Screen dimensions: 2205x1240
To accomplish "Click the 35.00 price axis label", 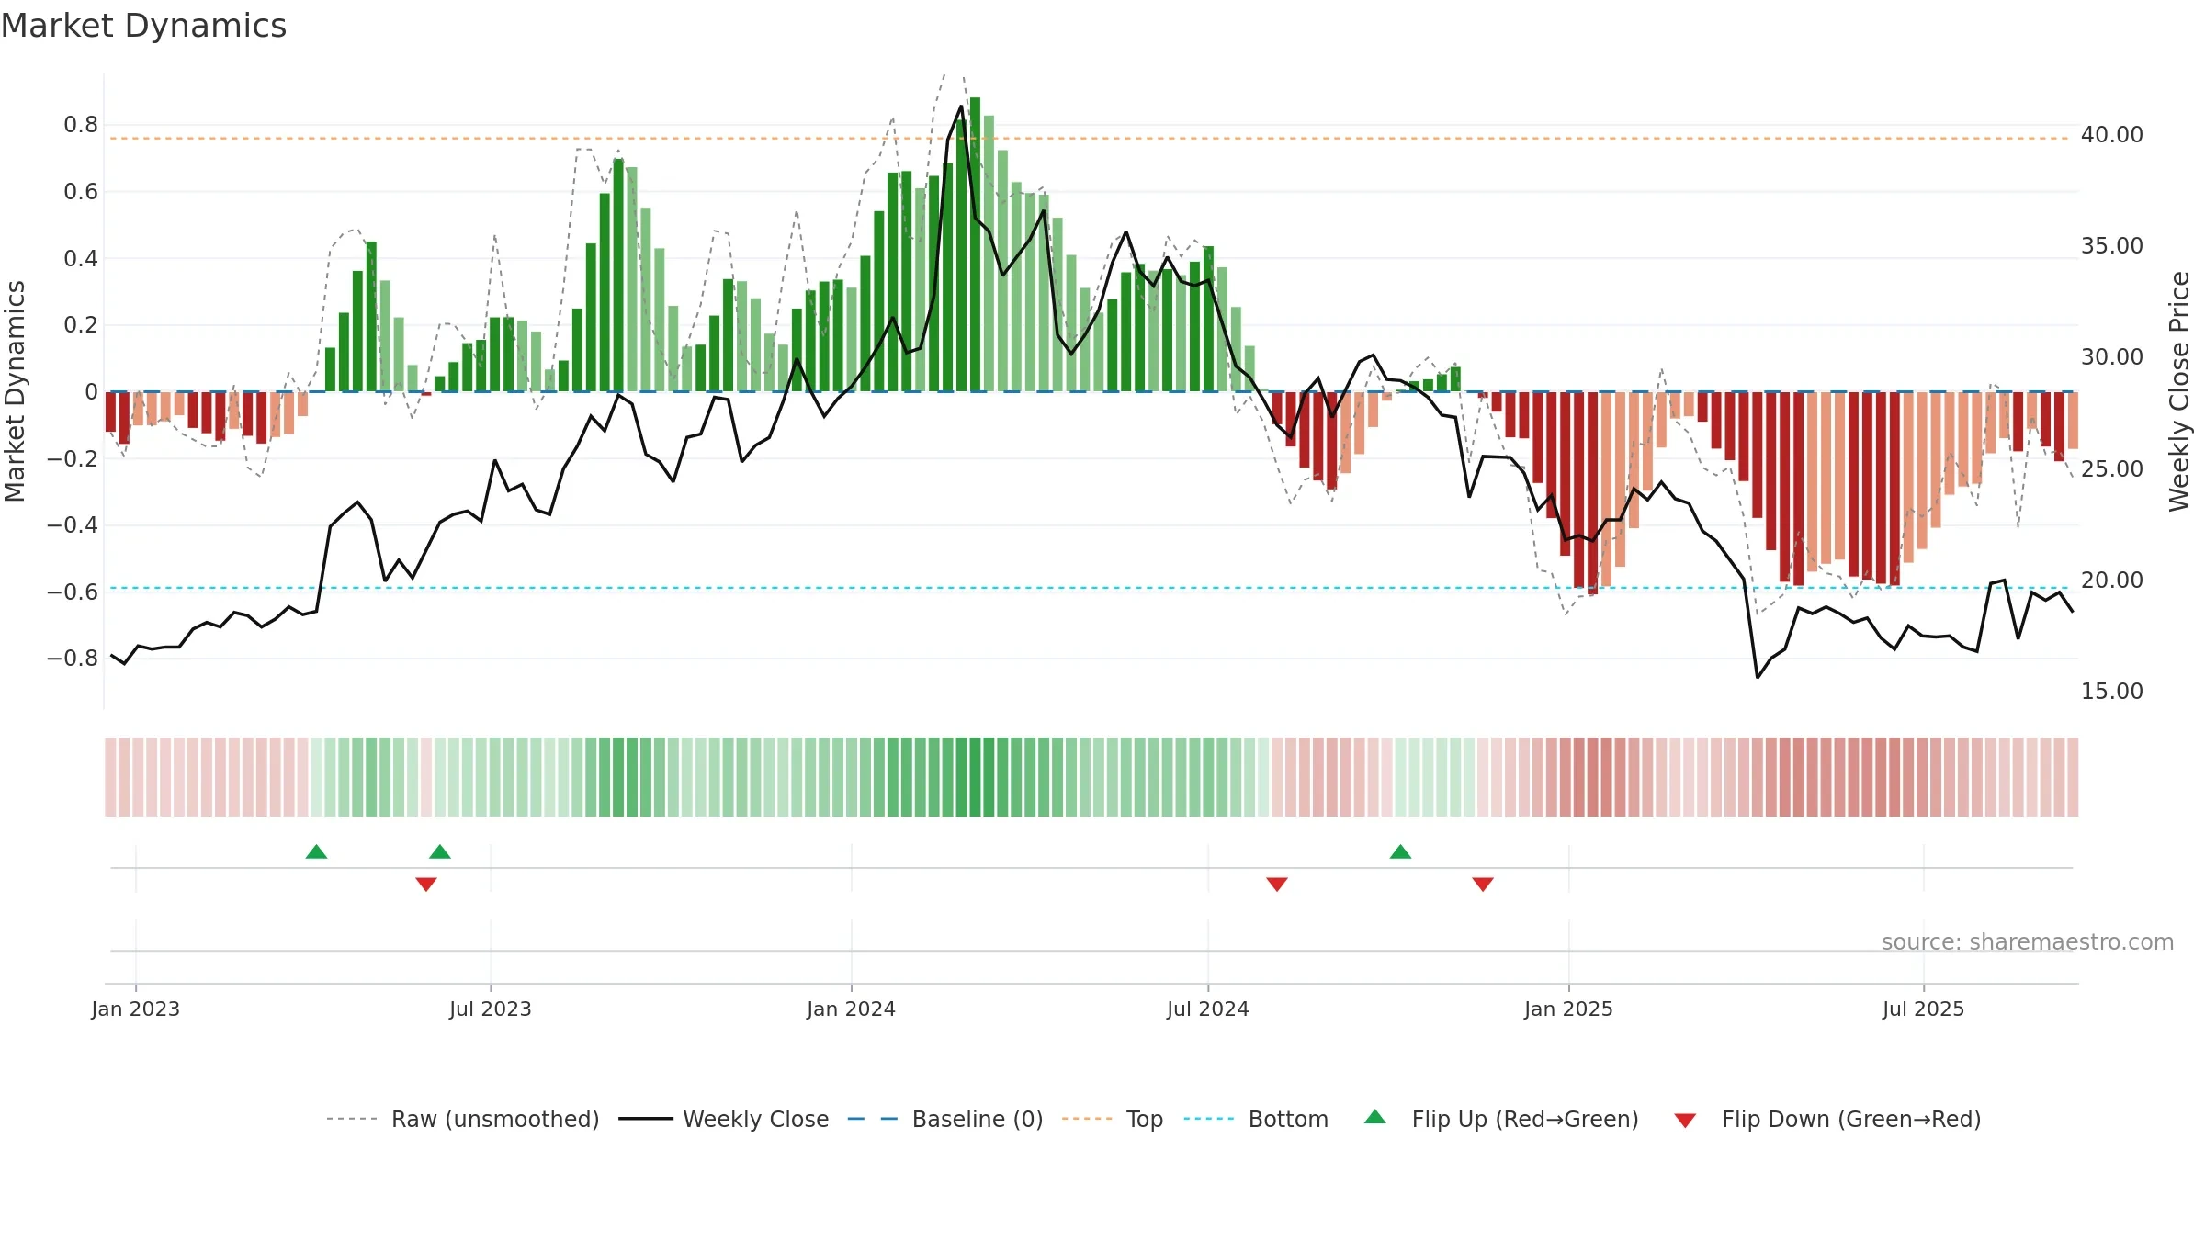I will click(x=2112, y=246).
